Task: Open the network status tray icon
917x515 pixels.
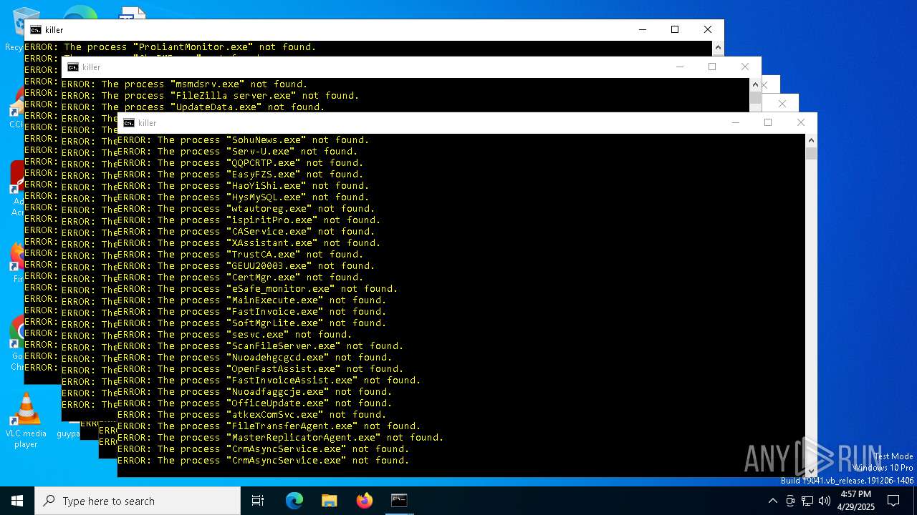Action: coord(807,501)
